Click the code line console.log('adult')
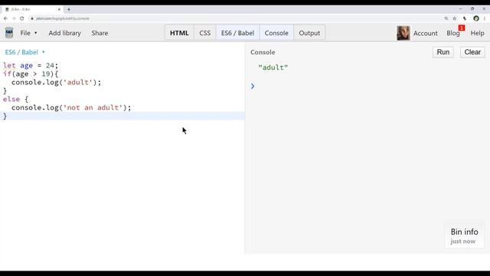The height and width of the screenshot is (276, 490). (x=56, y=82)
